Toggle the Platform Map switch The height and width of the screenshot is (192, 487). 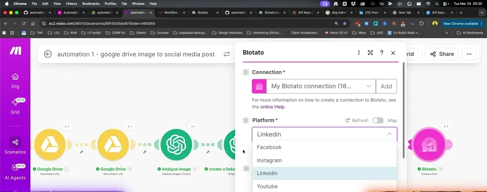pyautogui.click(x=378, y=120)
